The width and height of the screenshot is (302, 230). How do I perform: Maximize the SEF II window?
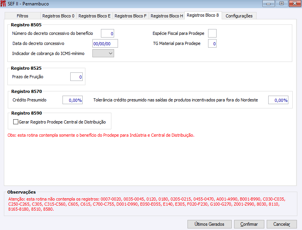[281, 3]
